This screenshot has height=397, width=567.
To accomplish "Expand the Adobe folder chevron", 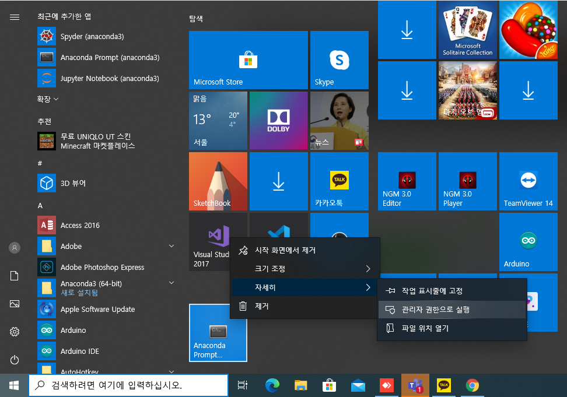I will 171,246.
